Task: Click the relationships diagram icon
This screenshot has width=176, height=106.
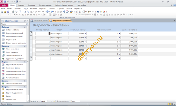Action: pos(64,12)
